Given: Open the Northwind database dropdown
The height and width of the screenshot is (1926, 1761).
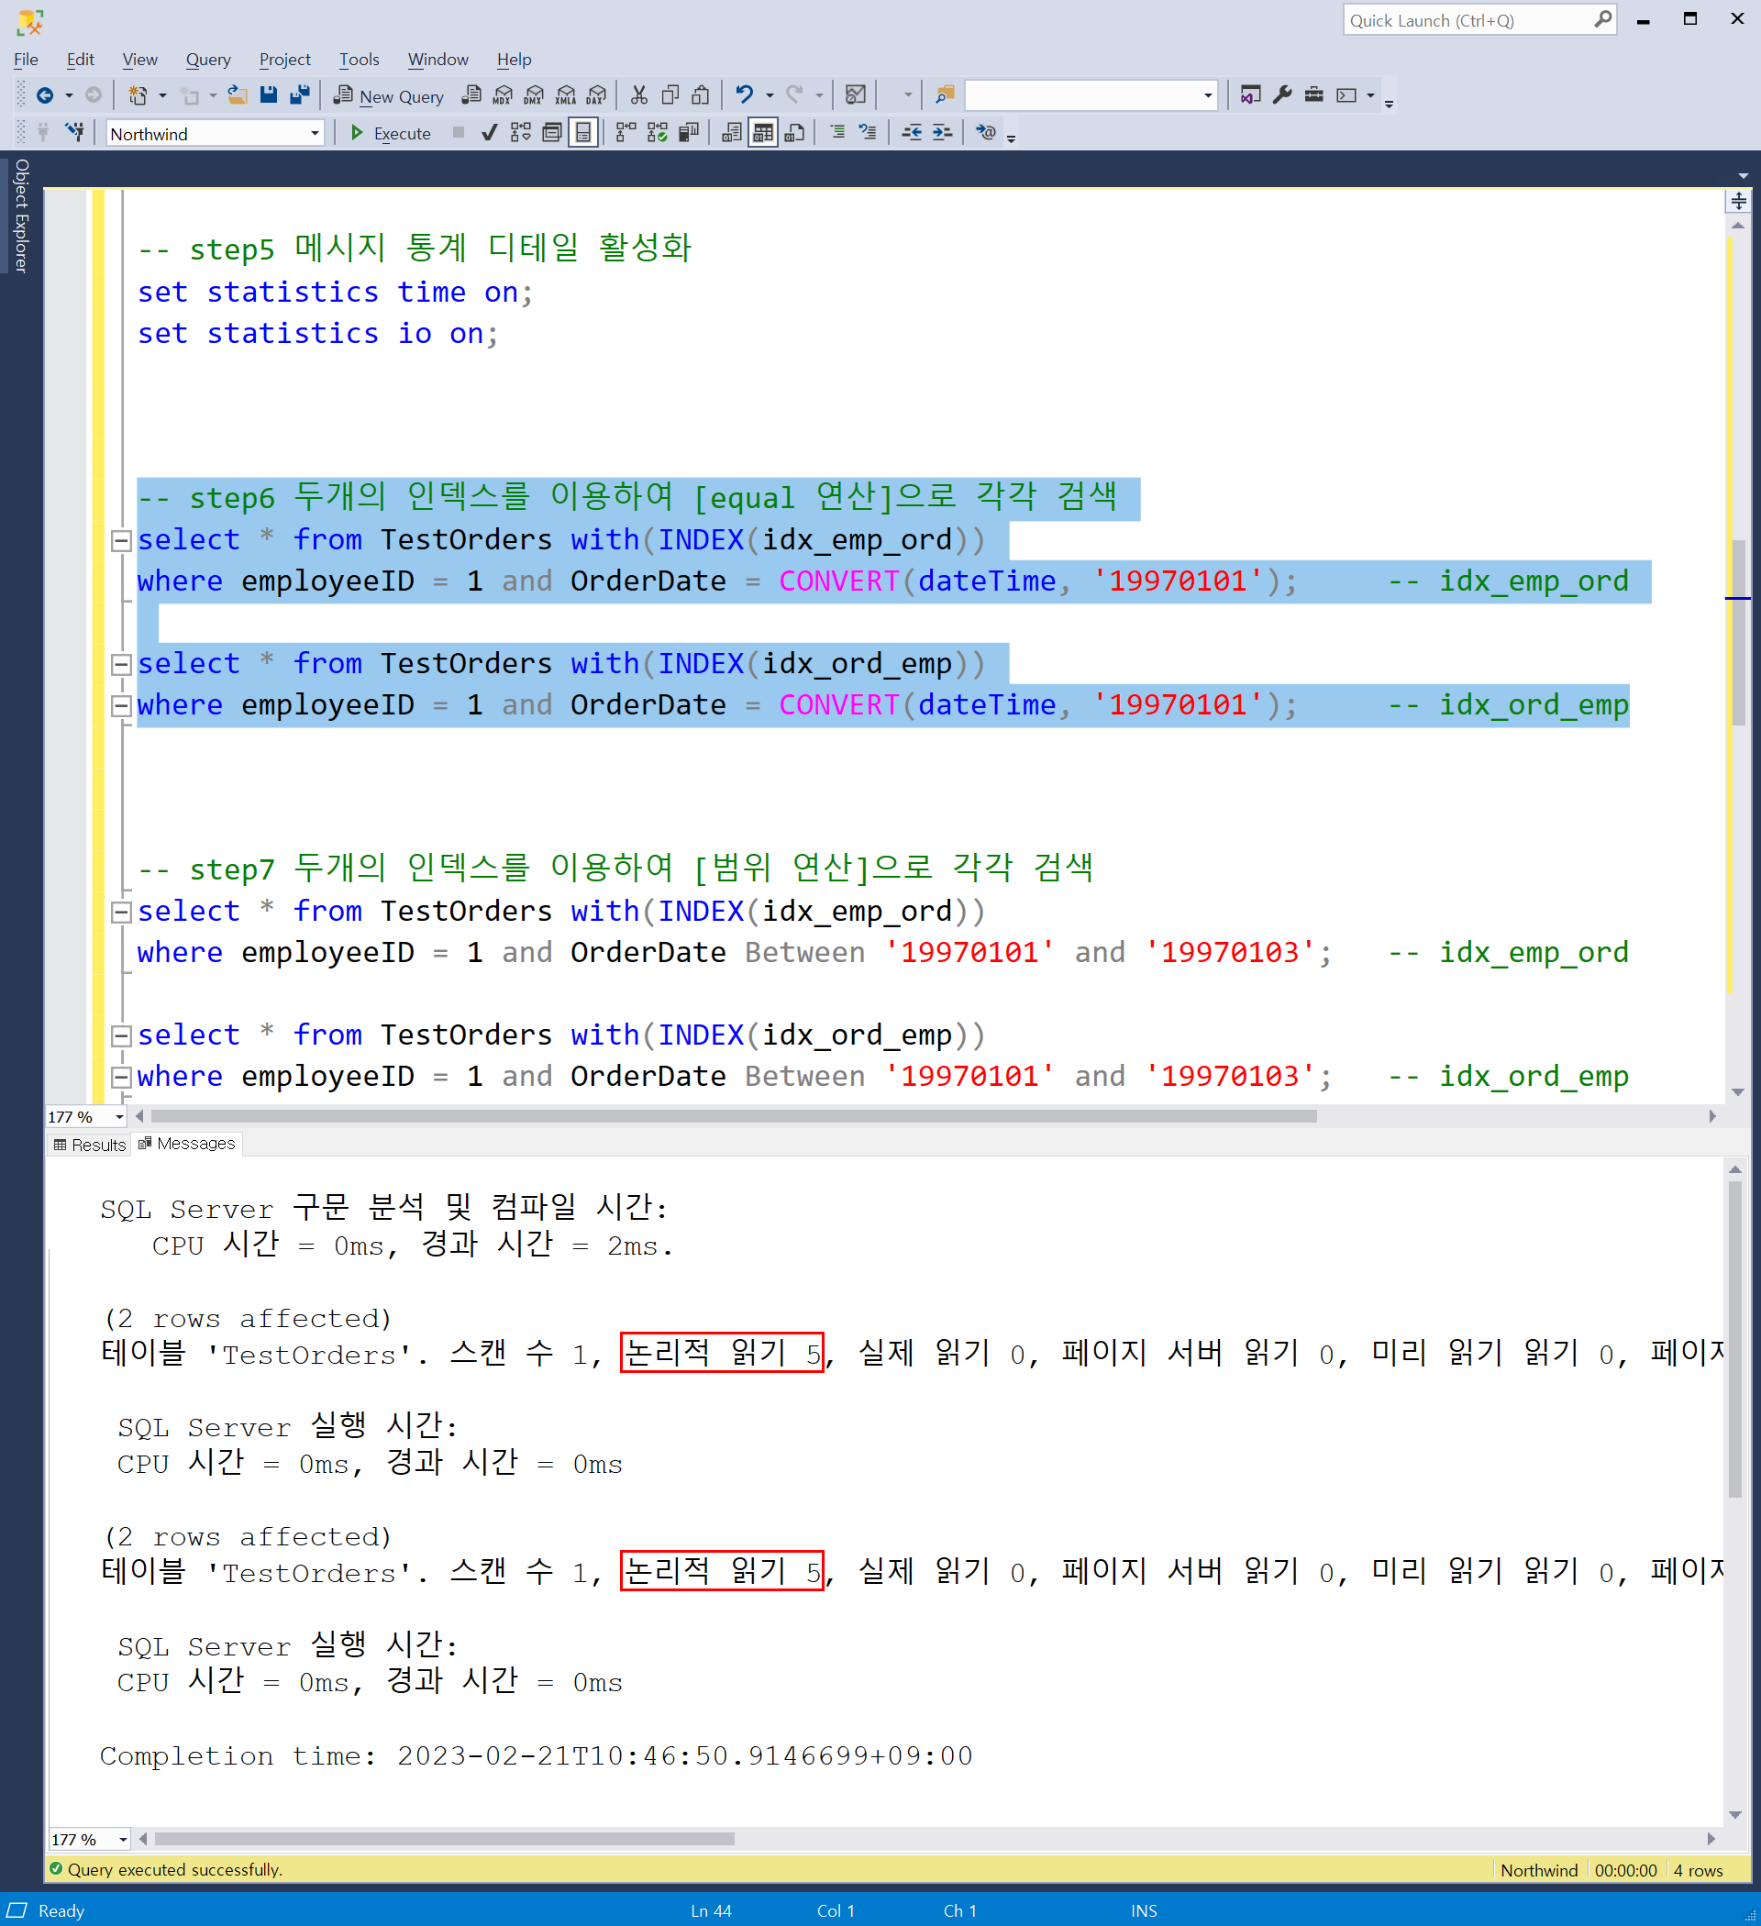Looking at the screenshot, I should click(315, 134).
